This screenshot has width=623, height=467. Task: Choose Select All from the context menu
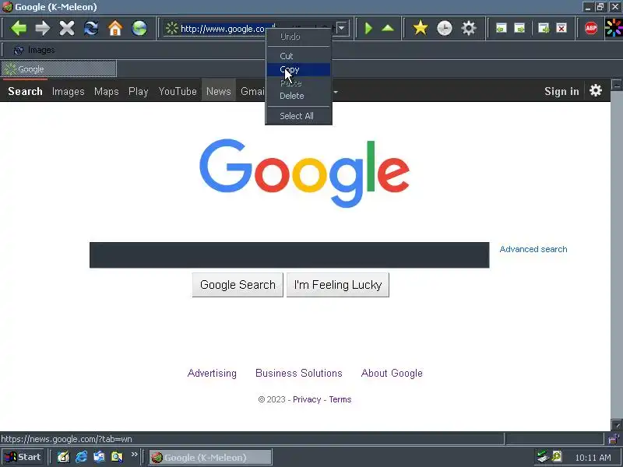tap(298, 116)
